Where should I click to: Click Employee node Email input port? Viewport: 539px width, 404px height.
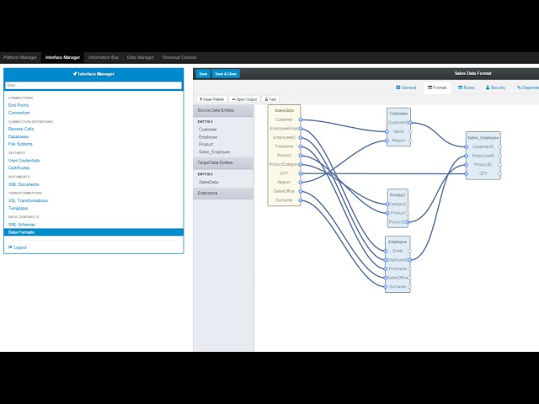click(x=386, y=251)
